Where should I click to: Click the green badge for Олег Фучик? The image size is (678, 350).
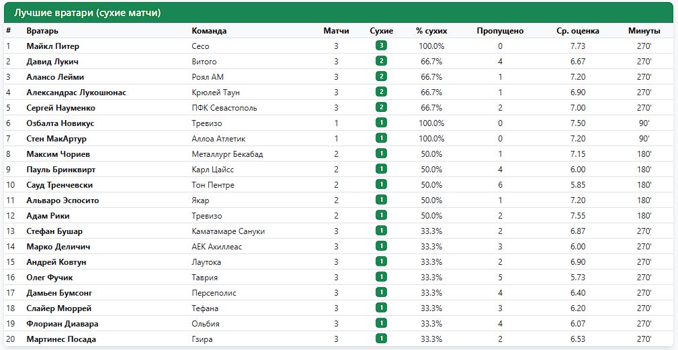pyautogui.click(x=382, y=277)
